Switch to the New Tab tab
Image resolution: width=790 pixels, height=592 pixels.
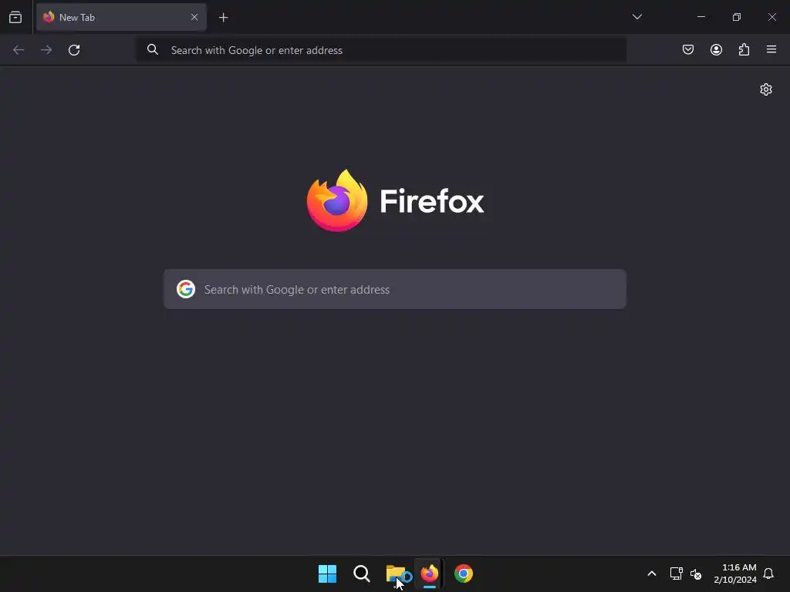tap(121, 18)
